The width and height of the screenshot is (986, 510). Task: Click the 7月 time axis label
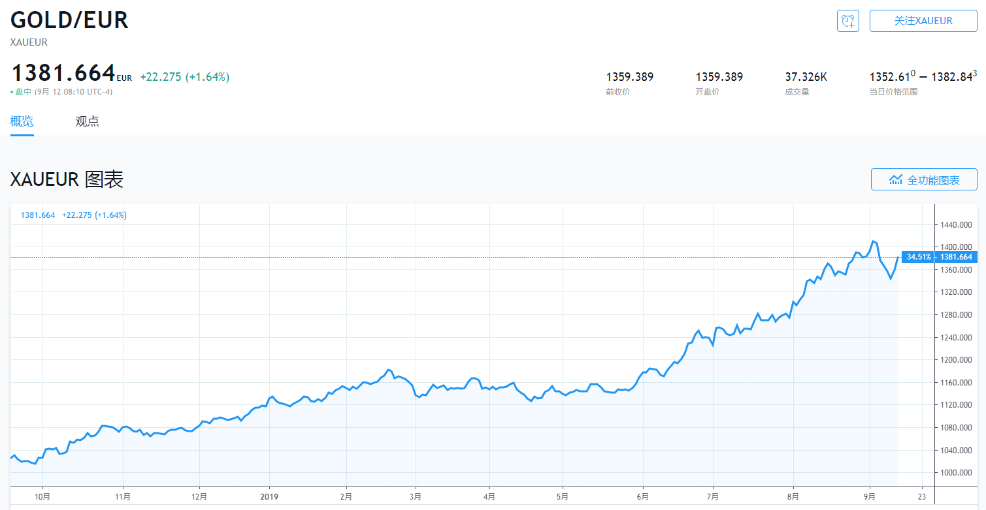(x=714, y=497)
